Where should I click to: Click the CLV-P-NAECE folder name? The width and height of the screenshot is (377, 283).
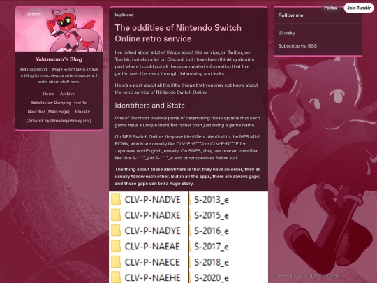[152, 262]
